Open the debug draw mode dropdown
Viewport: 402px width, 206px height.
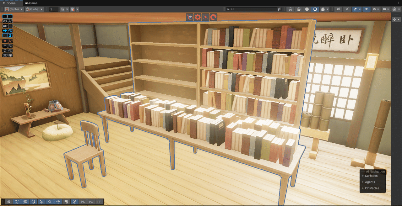(x=328, y=9)
